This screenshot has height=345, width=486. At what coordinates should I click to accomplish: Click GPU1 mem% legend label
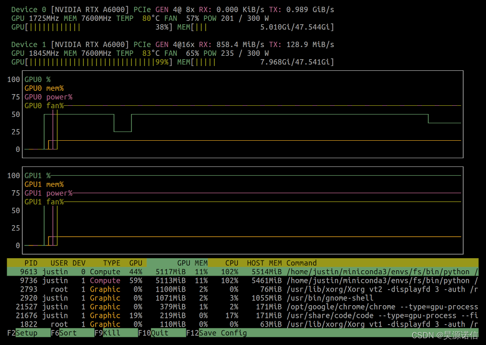(44, 184)
